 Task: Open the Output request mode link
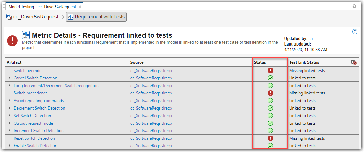pos(34,123)
